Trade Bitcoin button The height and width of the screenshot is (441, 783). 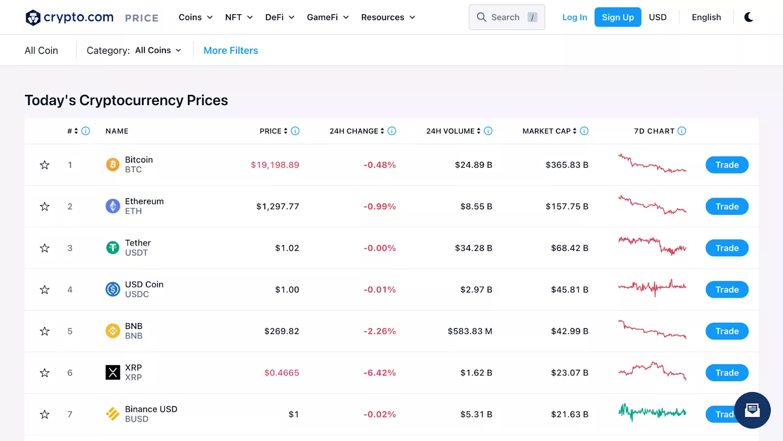(727, 165)
